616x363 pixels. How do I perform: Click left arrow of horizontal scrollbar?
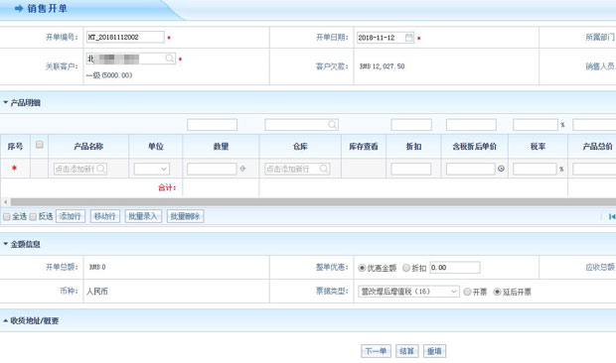coord(6,202)
